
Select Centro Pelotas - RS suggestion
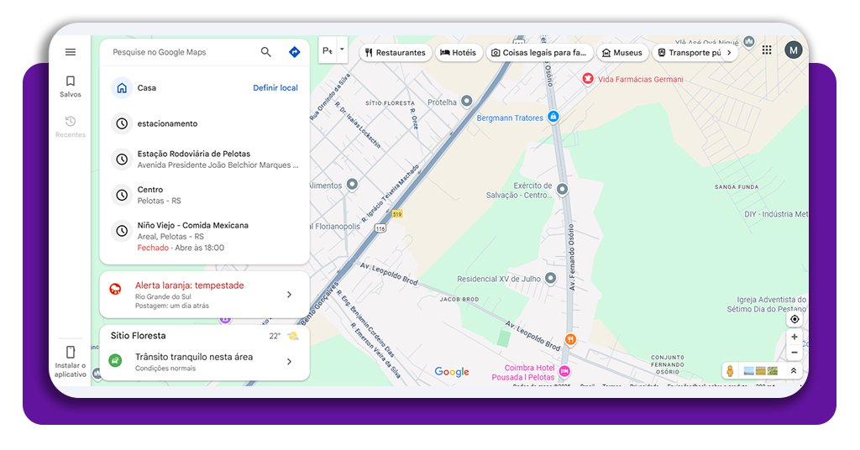[205, 195]
